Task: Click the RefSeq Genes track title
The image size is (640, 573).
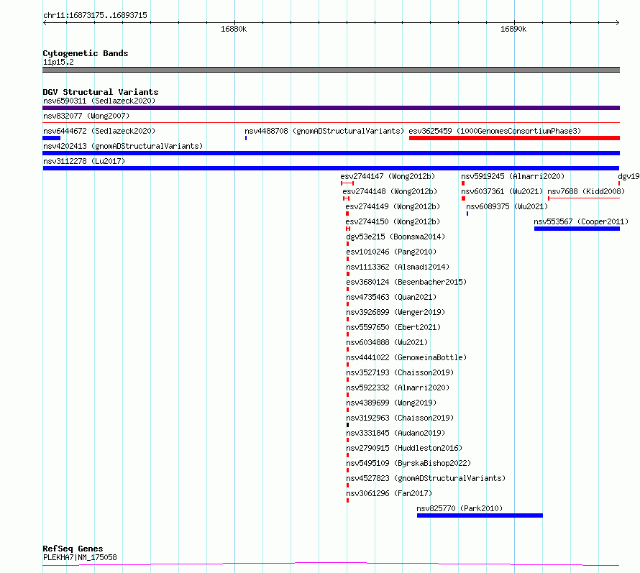Action: (x=73, y=549)
